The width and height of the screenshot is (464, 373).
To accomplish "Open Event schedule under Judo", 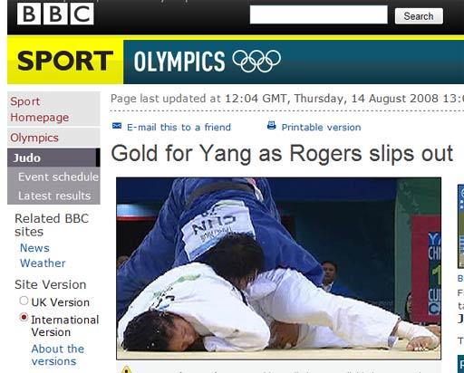I will point(58,177).
